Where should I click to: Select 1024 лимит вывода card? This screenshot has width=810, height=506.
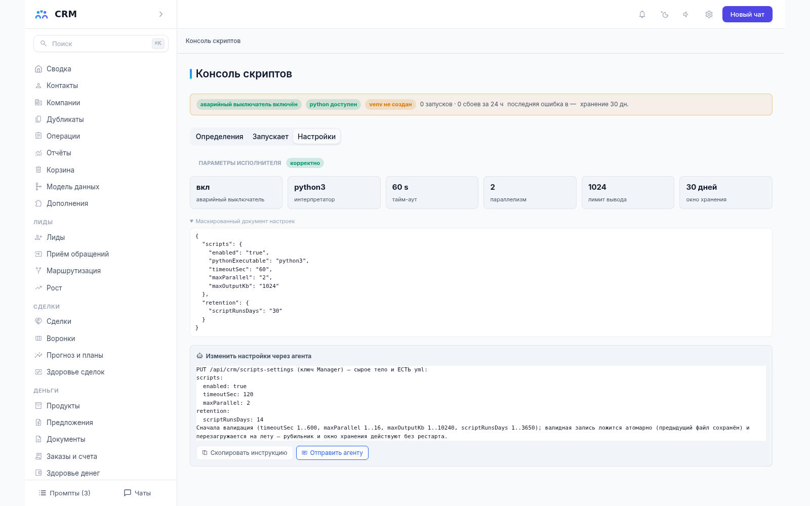click(x=628, y=192)
